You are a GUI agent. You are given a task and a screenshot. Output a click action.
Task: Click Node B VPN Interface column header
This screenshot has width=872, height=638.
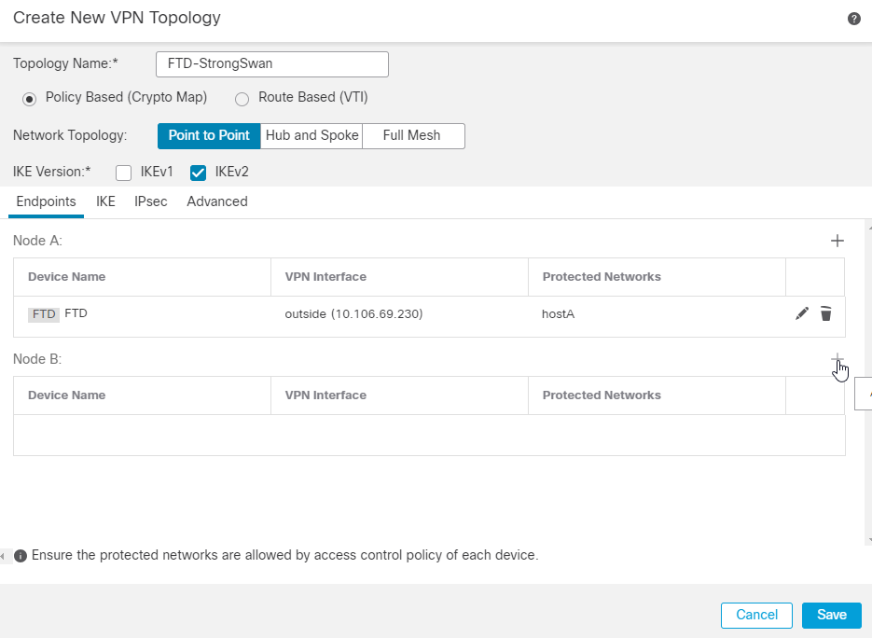[x=399, y=395]
